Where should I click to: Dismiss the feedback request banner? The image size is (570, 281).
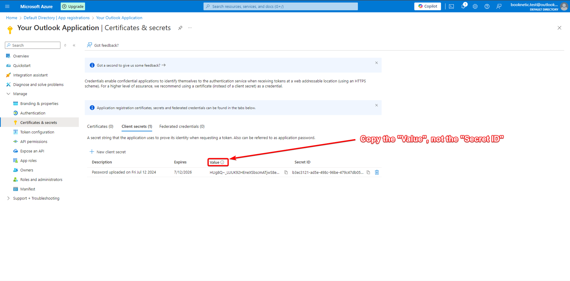pyautogui.click(x=376, y=63)
